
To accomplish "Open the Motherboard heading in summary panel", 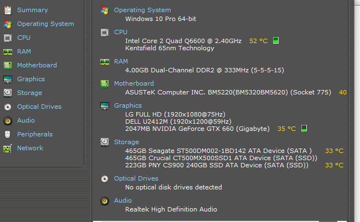I will coord(134,83).
